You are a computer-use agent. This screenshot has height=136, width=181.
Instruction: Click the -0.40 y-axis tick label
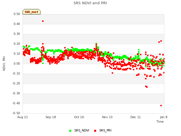point(16,103)
